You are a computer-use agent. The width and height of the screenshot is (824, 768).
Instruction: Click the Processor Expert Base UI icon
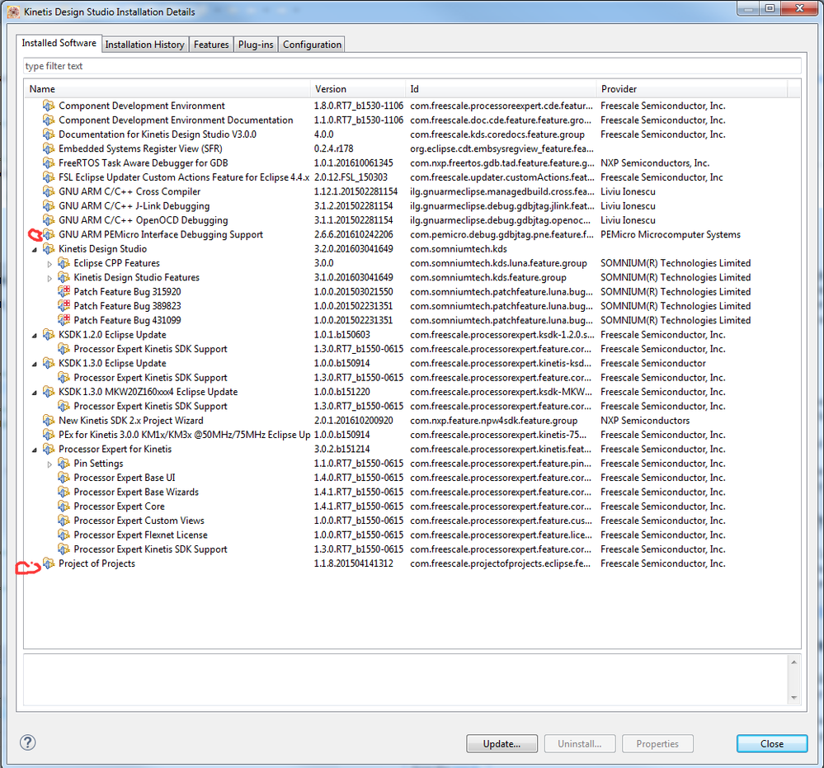tap(64, 478)
